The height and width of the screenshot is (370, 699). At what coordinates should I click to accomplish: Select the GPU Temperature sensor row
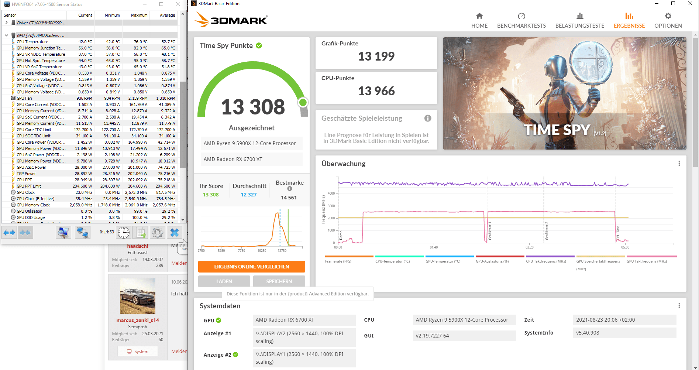(90, 42)
